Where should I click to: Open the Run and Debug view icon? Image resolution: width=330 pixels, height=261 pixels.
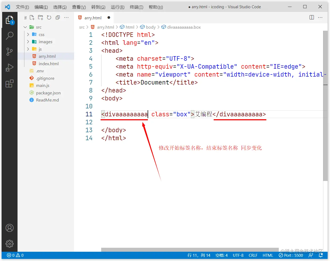point(10,68)
